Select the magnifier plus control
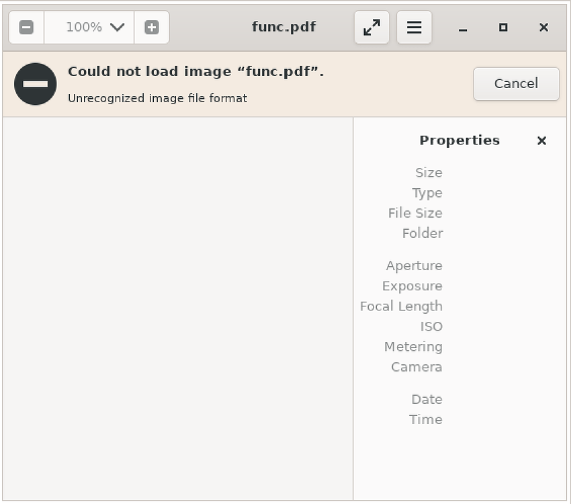 point(152,28)
